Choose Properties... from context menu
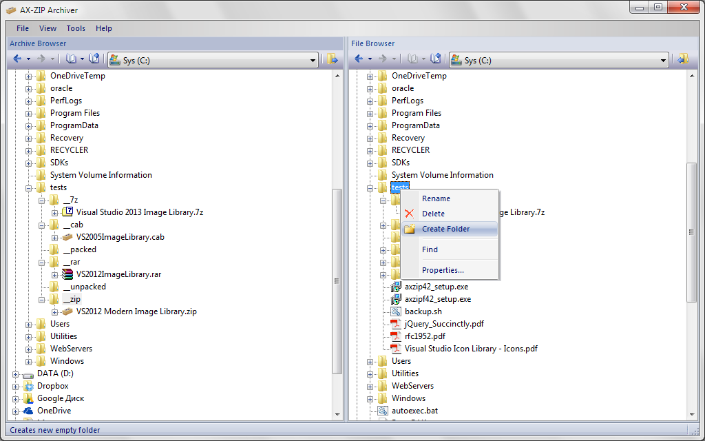This screenshot has height=441, width=705. [450, 270]
